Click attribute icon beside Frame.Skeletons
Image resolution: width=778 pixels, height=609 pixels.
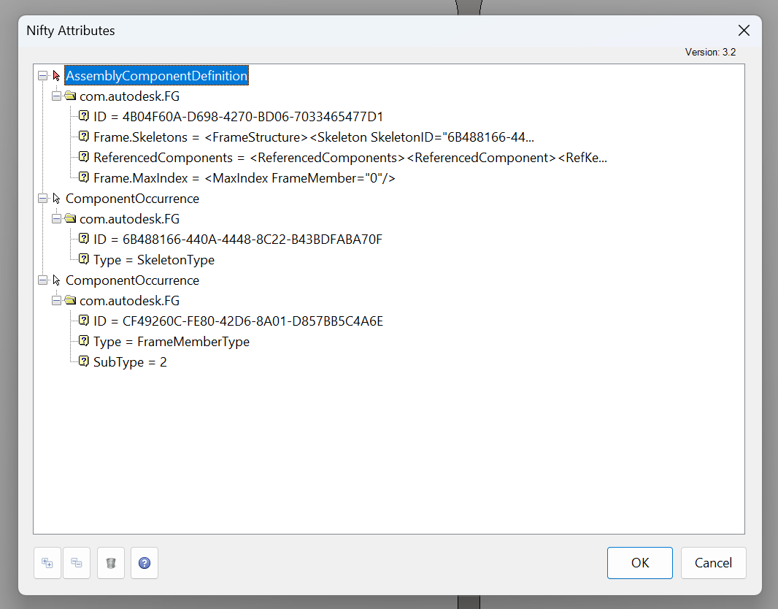click(84, 136)
